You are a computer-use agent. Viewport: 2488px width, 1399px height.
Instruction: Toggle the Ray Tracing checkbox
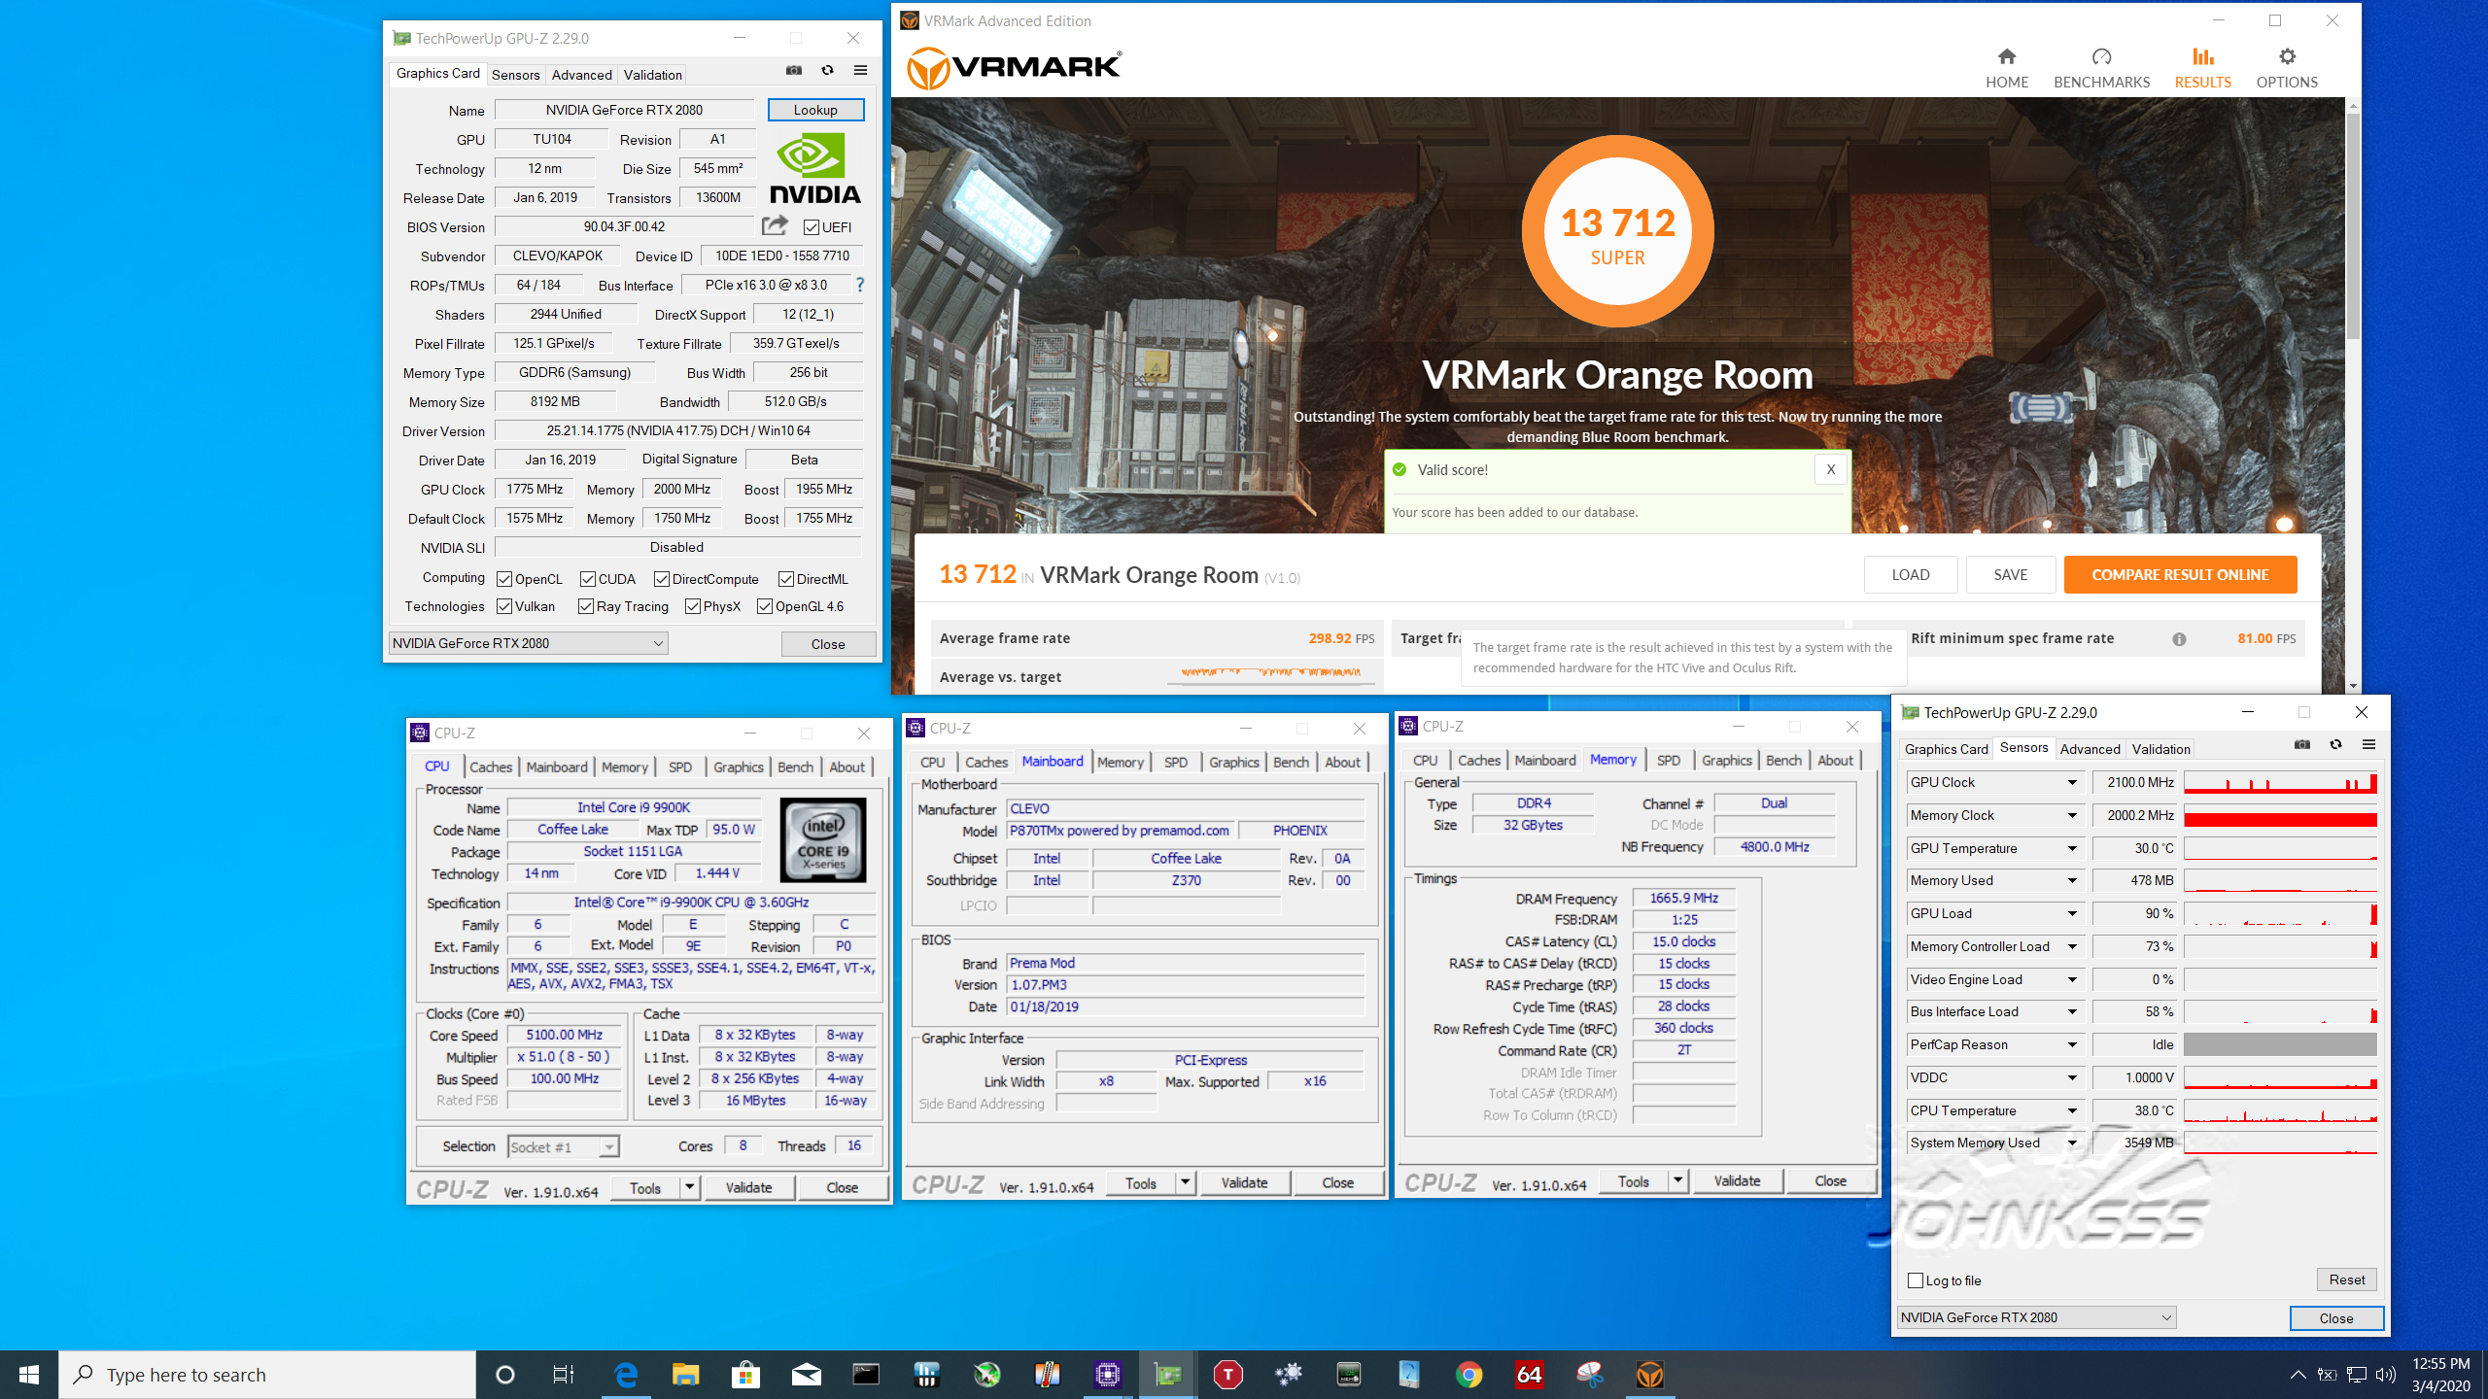pyautogui.click(x=585, y=606)
